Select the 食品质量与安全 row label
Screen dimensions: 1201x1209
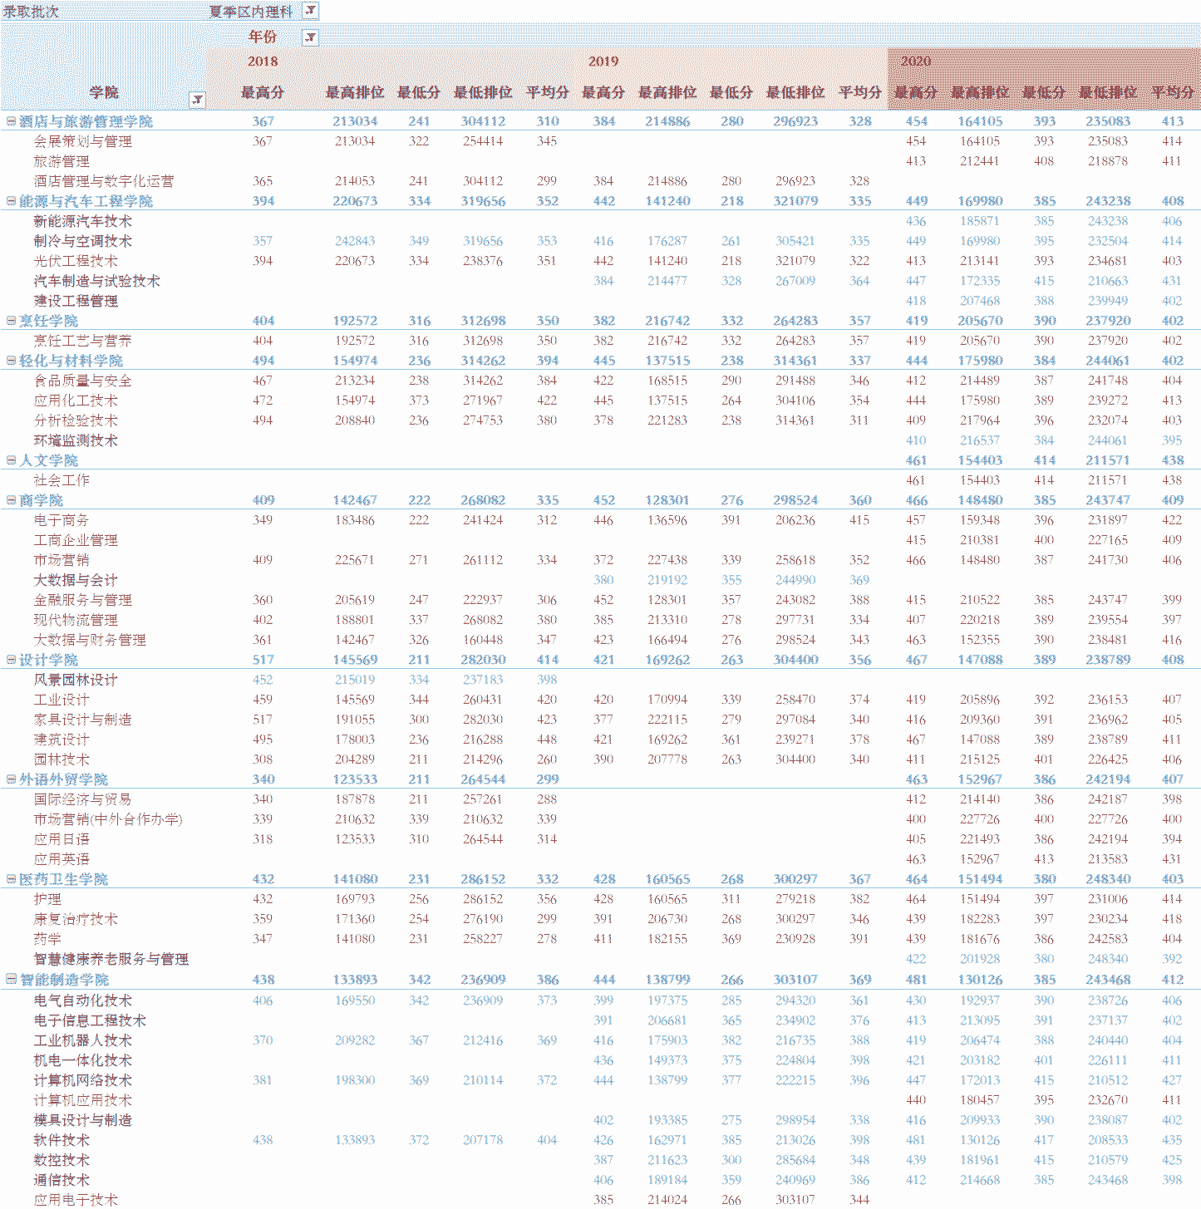pyautogui.click(x=82, y=381)
